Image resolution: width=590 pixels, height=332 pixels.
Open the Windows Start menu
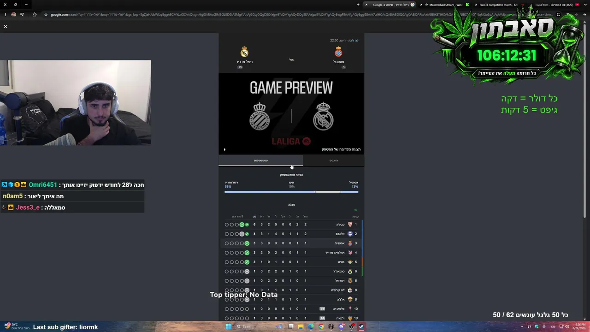pyautogui.click(x=228, y=326)
